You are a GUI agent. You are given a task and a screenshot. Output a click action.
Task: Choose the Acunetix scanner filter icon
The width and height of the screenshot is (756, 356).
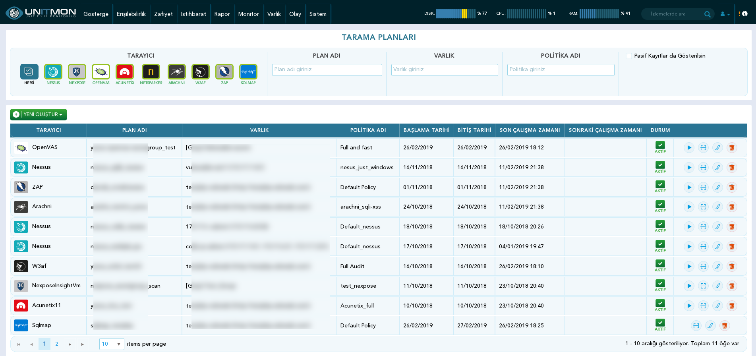[x=125, y=72]
